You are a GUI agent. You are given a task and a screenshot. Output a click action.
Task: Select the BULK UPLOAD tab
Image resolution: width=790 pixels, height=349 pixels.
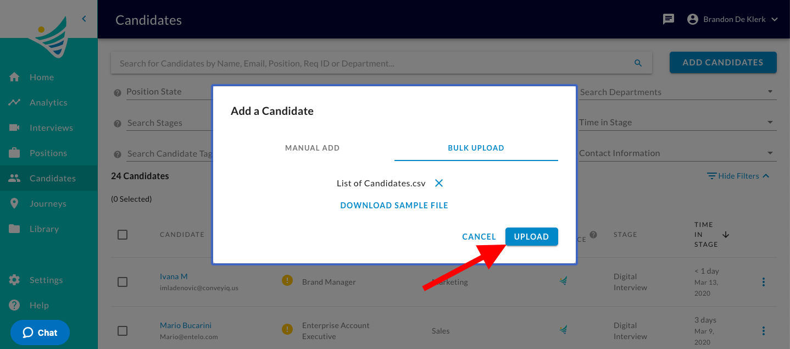point(476,148)
